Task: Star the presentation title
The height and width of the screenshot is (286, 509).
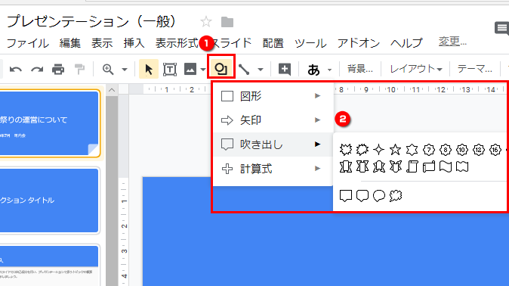Action: (x=206, y=22)
